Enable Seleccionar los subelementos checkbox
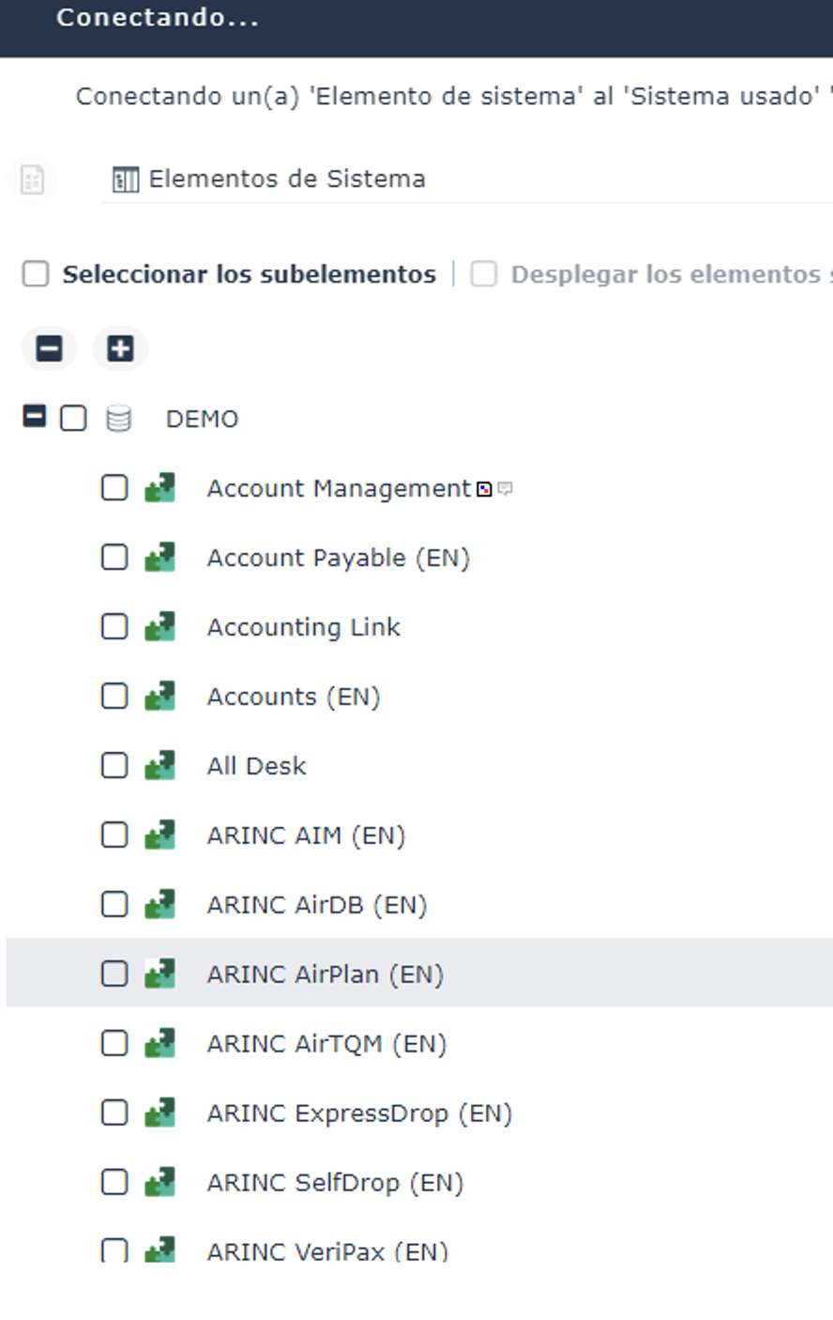The height and width of the screenshot is (1320, 833). 36,274
